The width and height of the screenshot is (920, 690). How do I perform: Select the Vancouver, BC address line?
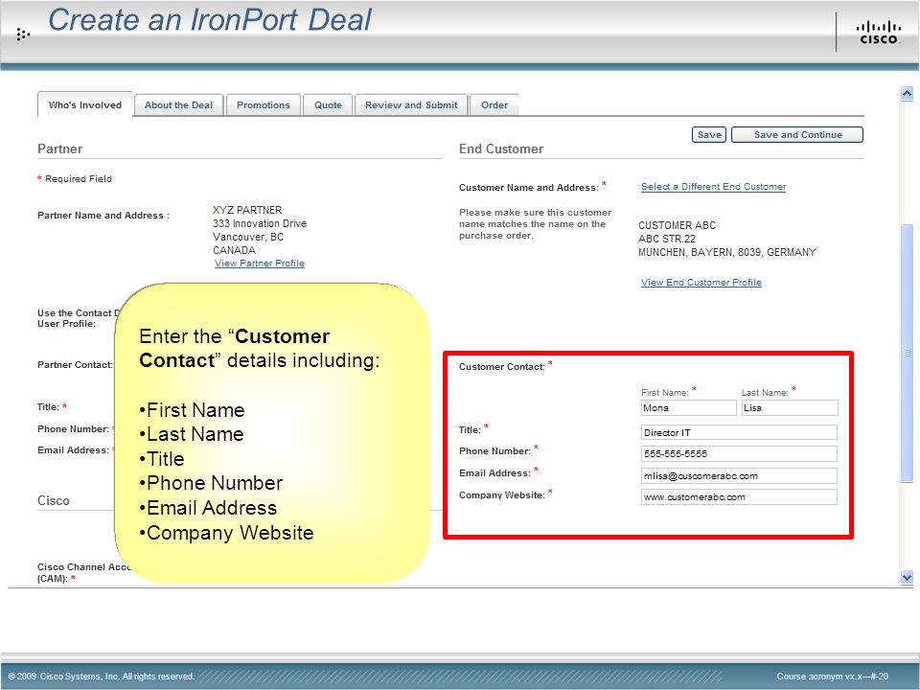[x=248, y=237]
